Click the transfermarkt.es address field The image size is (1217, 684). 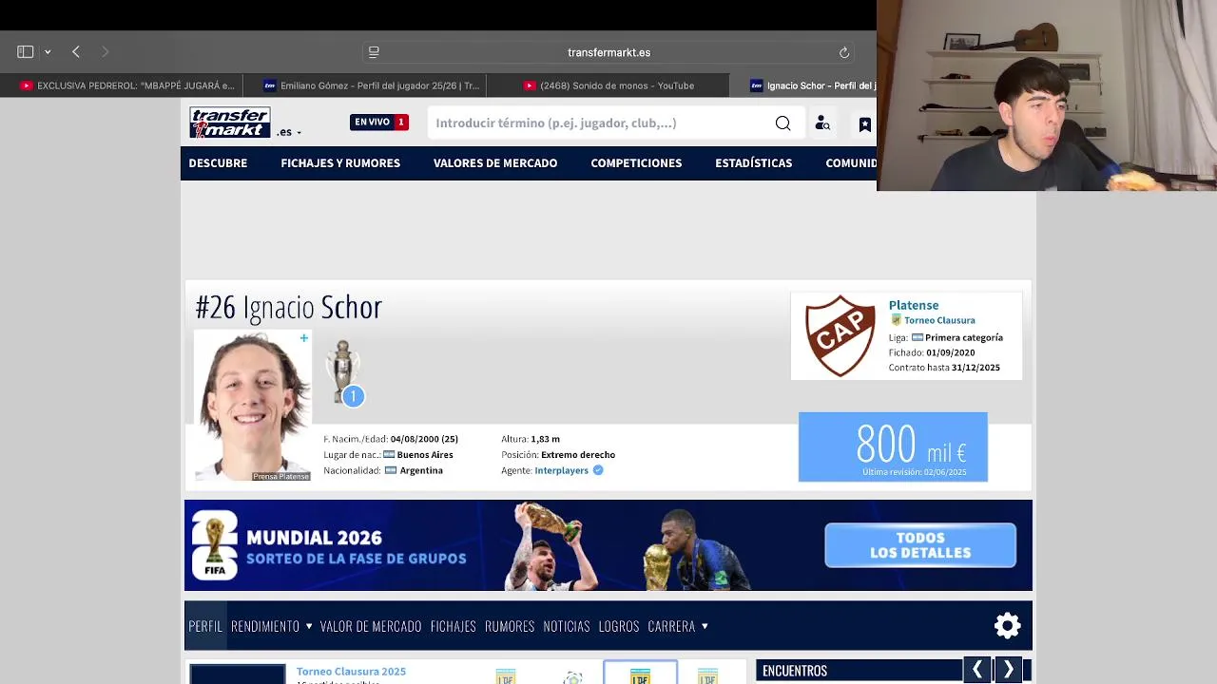coord(608,52)
